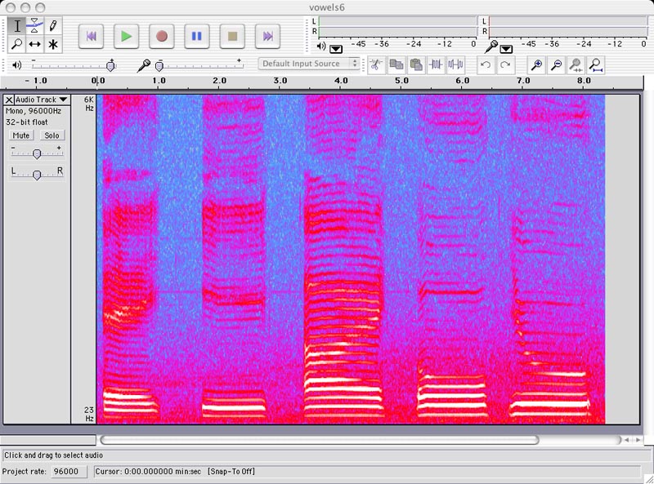Click the track gain slider knob
This screenshot has height=484, width=654.
pos(37,154)
